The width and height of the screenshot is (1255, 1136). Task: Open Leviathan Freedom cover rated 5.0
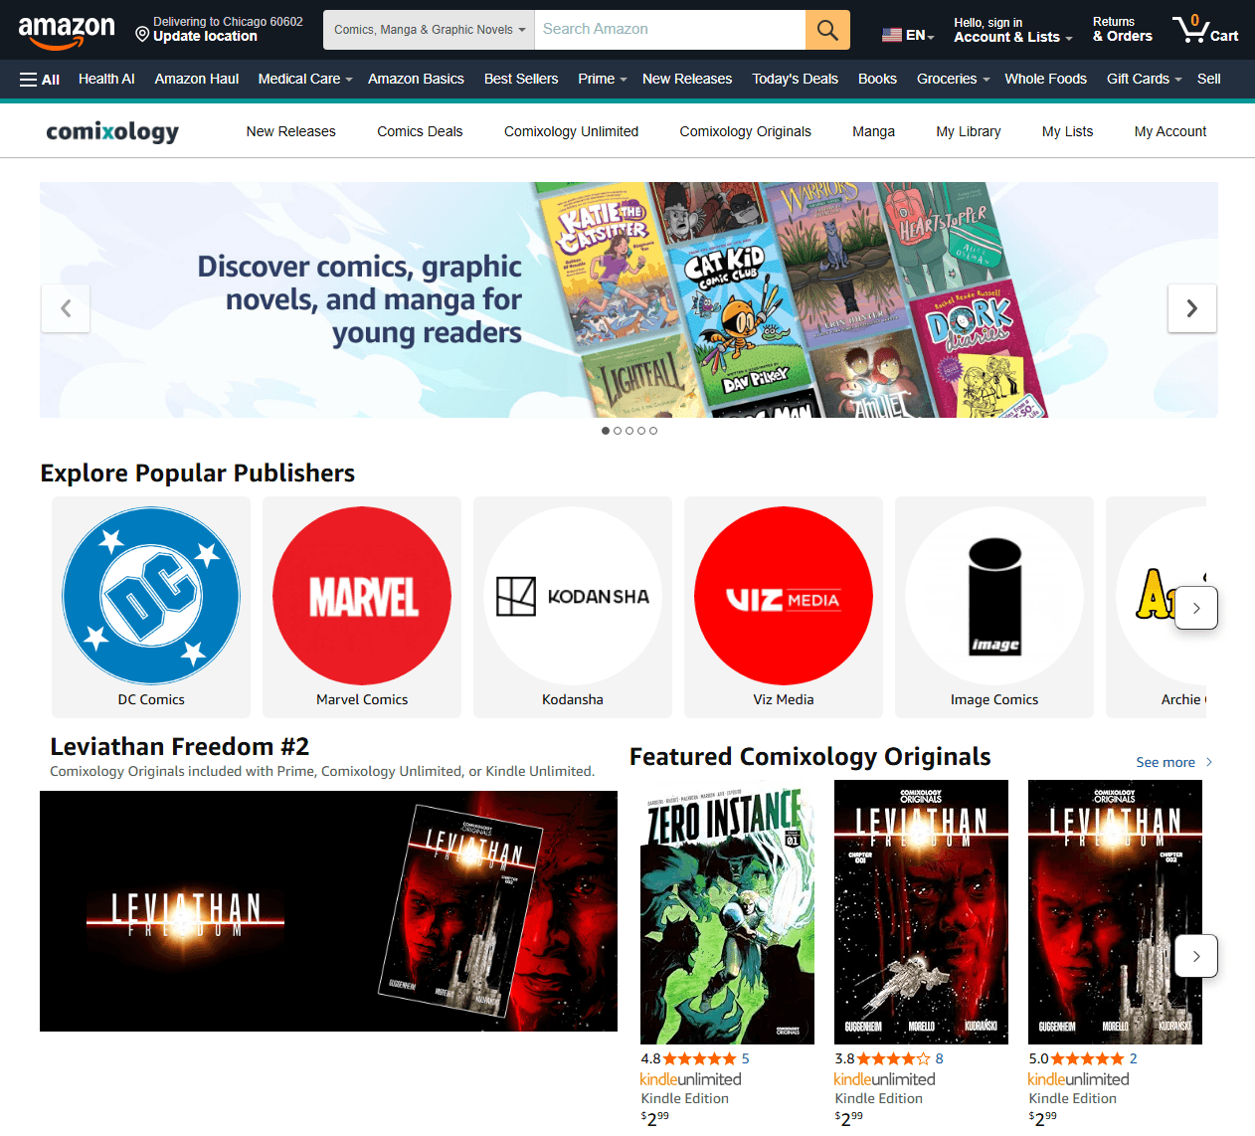(1115, 912)
